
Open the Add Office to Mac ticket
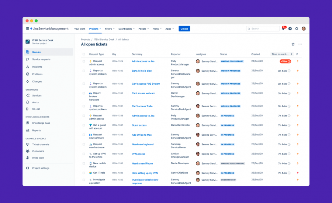pyautogui.click(x=142, y=135)
